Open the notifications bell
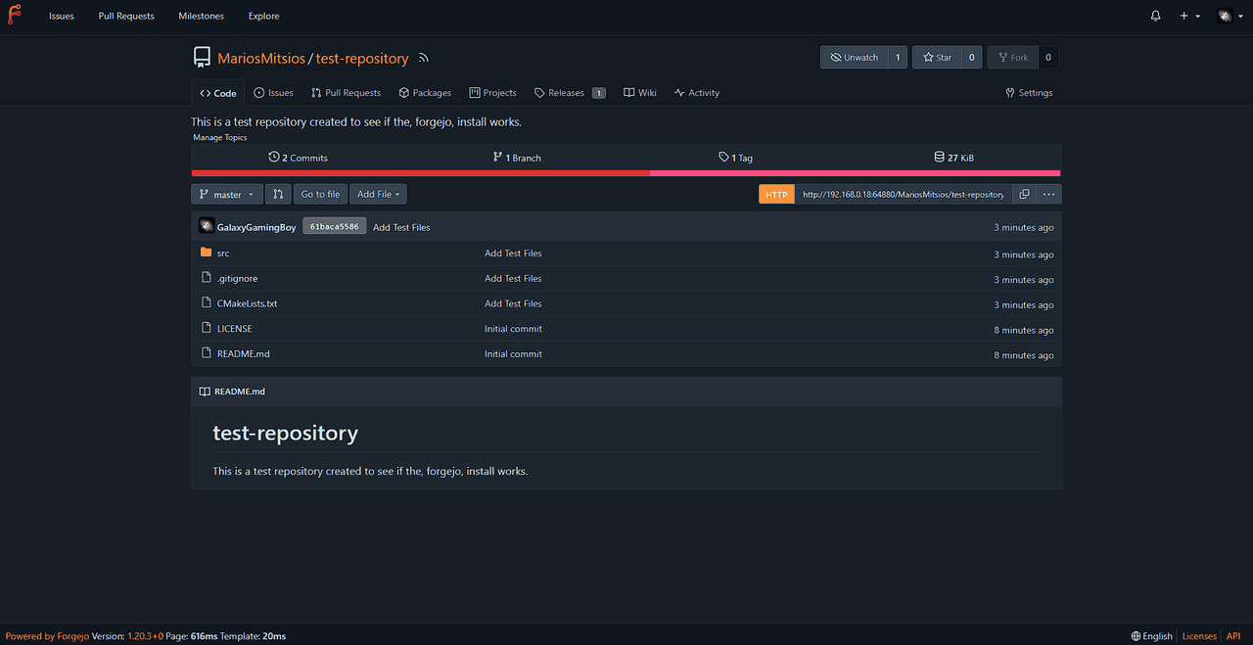 coord(1155,16)
